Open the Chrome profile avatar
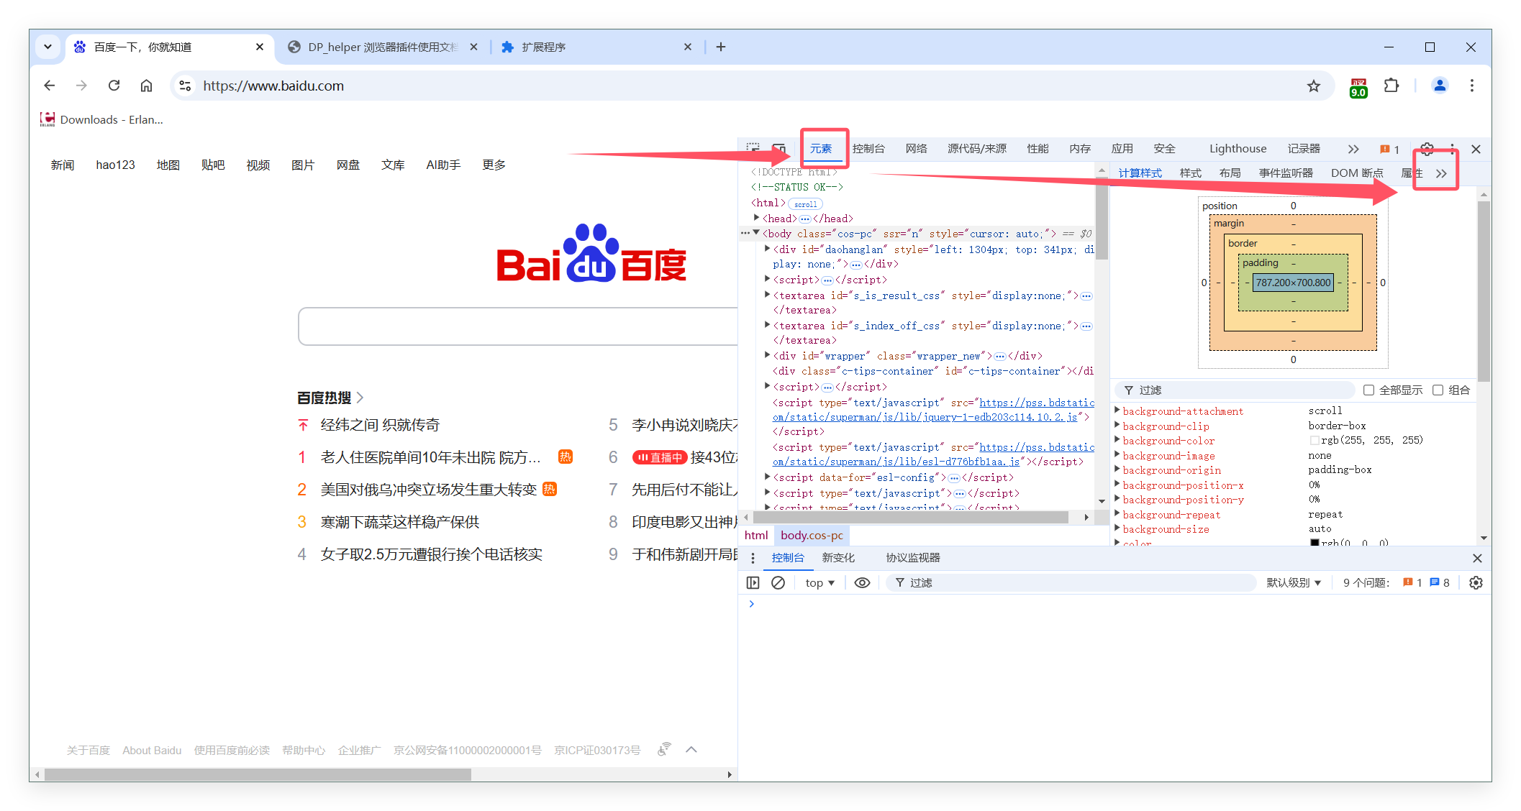Viewport: 1521px width, 811px height. pos(1440,86)
